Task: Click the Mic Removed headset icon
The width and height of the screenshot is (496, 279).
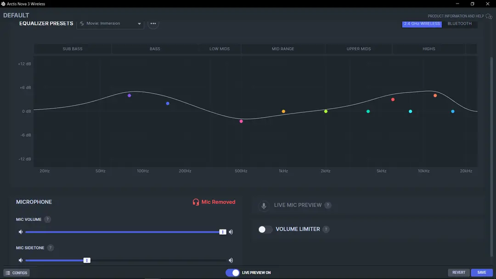Action: 196,202
